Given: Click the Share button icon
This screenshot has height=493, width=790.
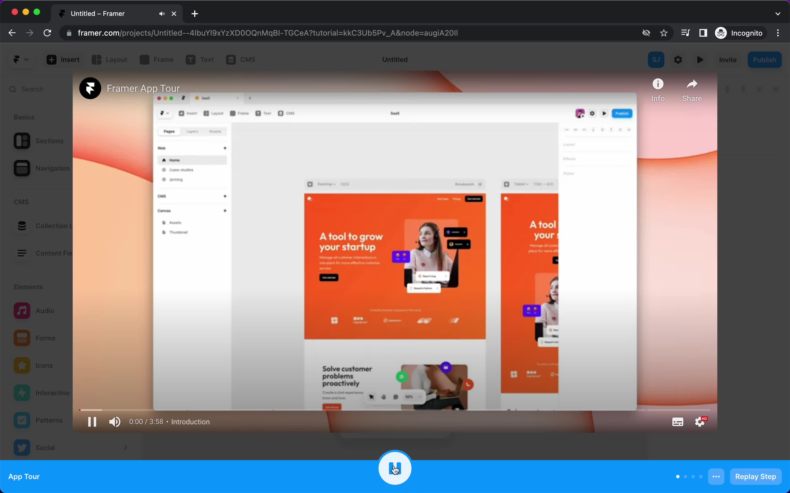Looking at the screenshot, I should tap(692, 84).
